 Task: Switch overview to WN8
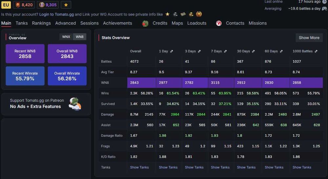point(79,37)
